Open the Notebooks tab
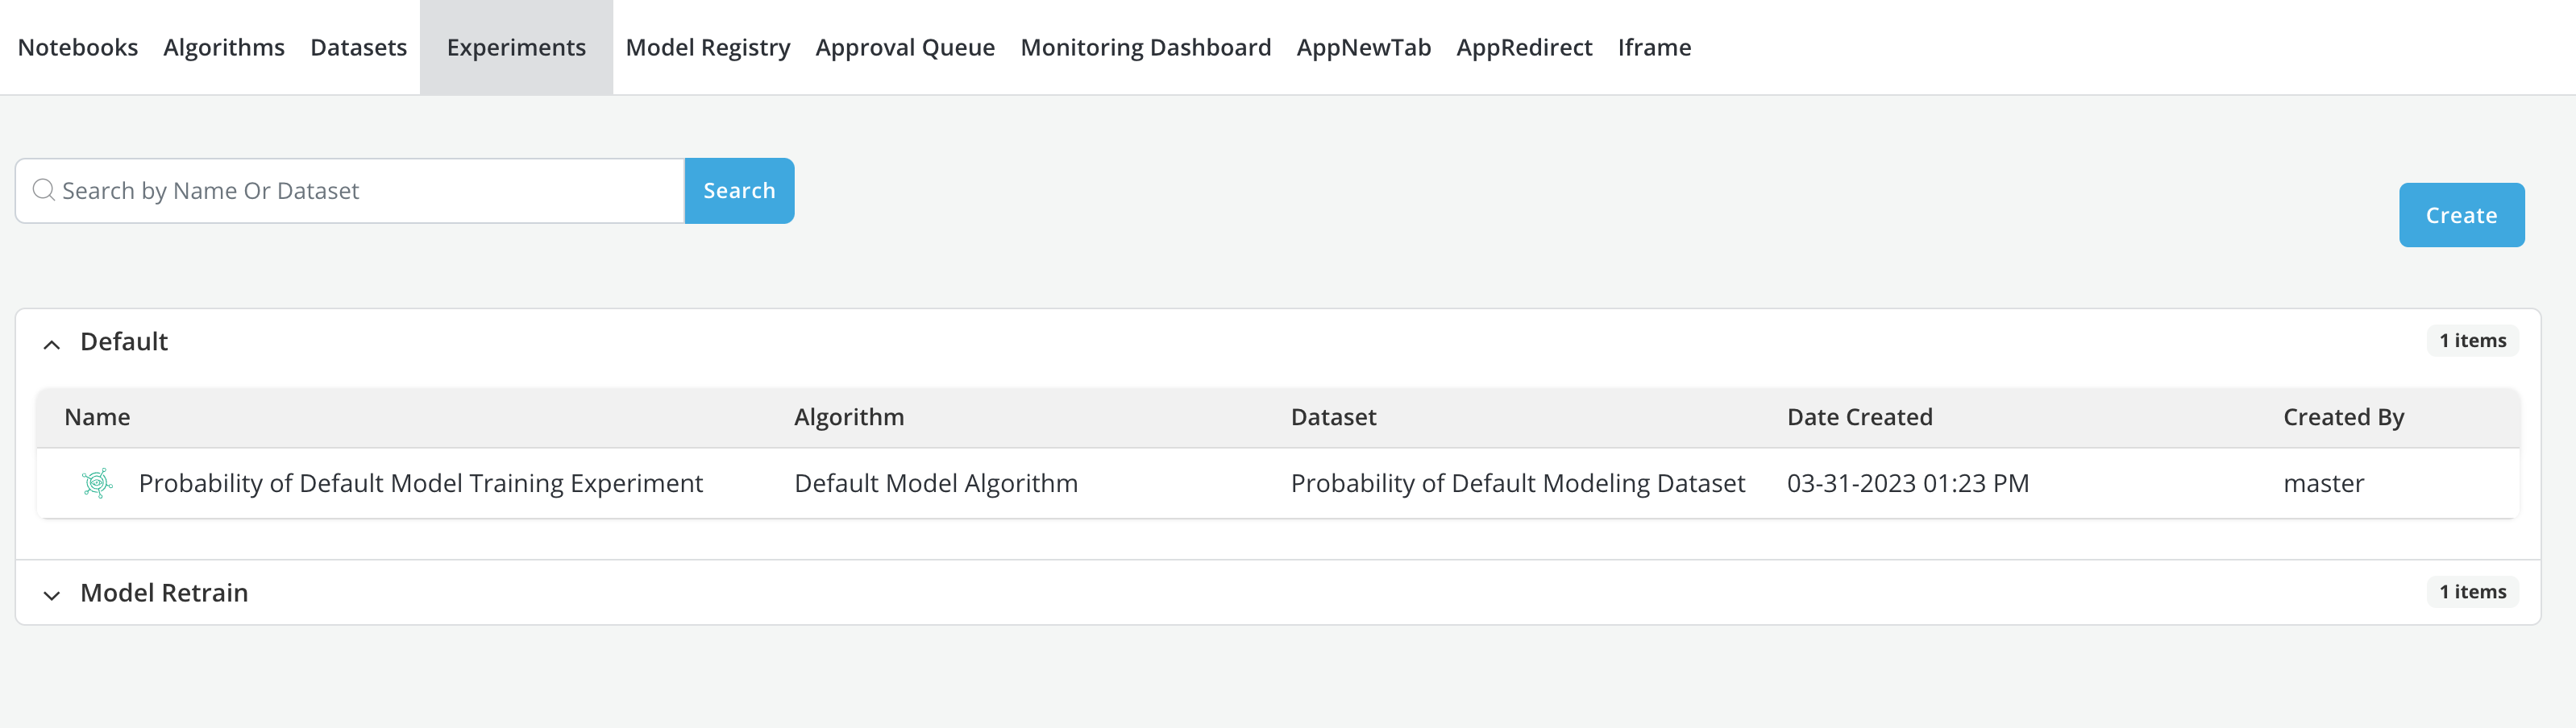2576x728 pixels. point(78,48)
